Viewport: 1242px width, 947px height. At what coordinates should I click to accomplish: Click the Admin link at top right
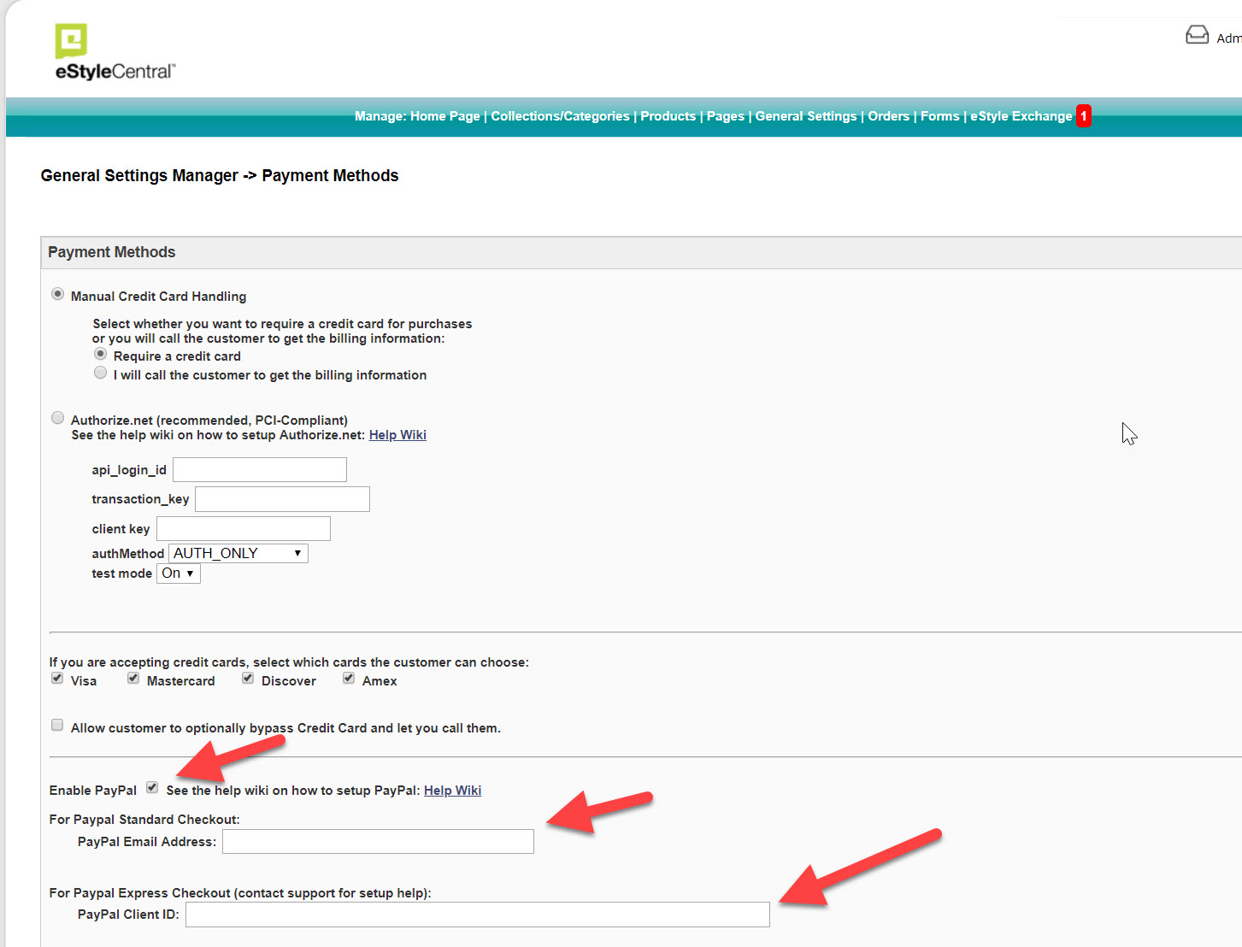tap(1229, 38)
